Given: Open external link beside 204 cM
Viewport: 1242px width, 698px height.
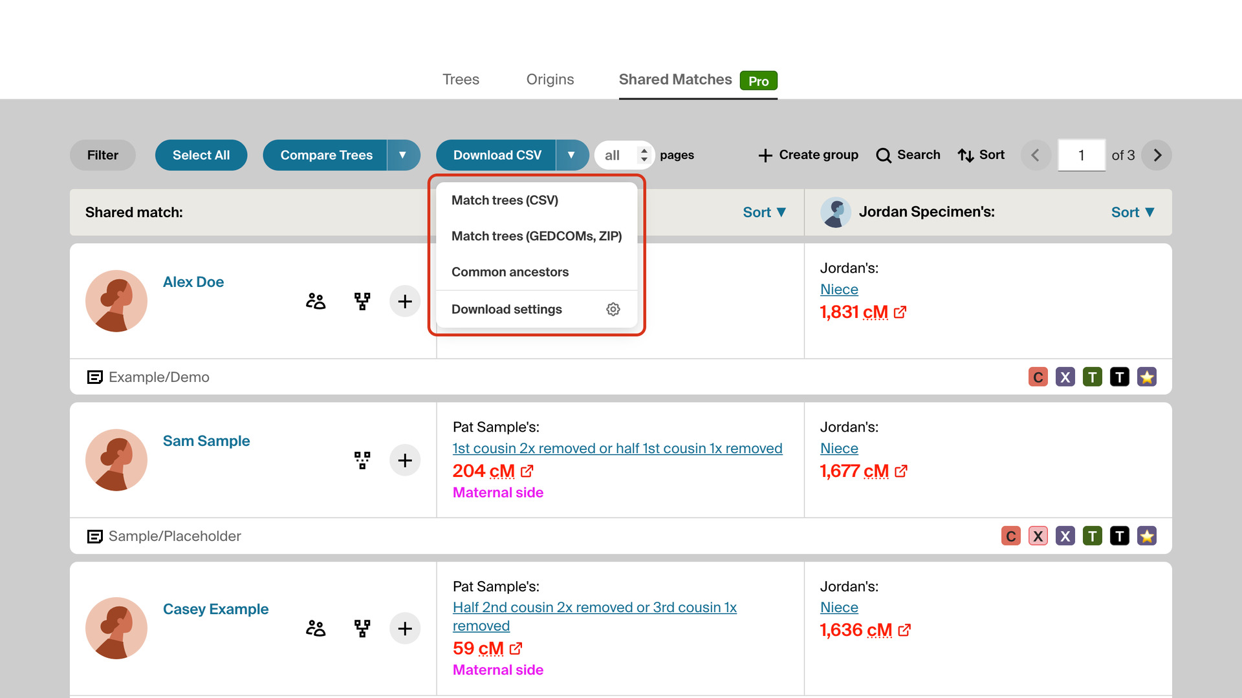Looking at the screenshot, I should 527,471.
